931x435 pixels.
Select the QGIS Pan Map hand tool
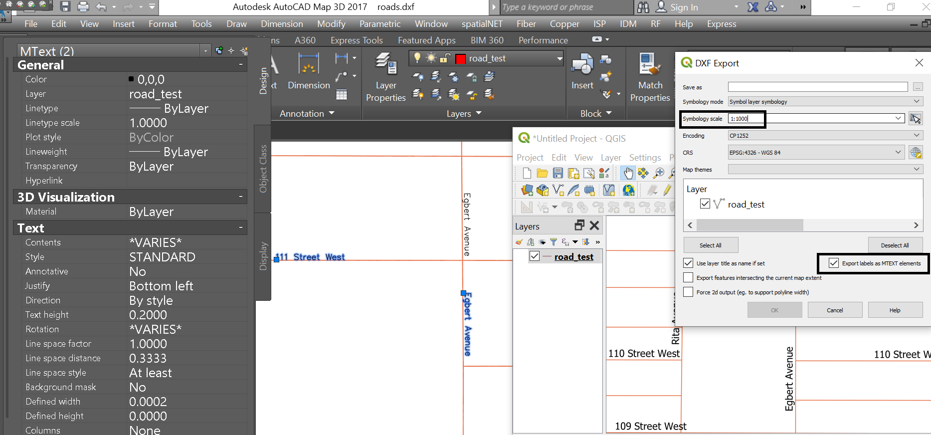click(x=628, y=173)
